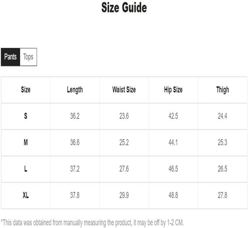The height and width of the screenshot is (228, 248).
Task: Click the 25.2 waist size cell
Action: click(x=124, y=142)
